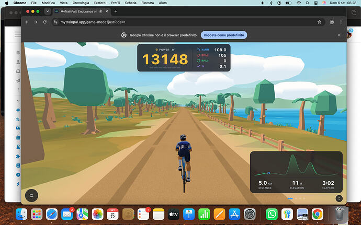Open Finder from the Dock
Screen dimensions: 361x225
[21, 214]
